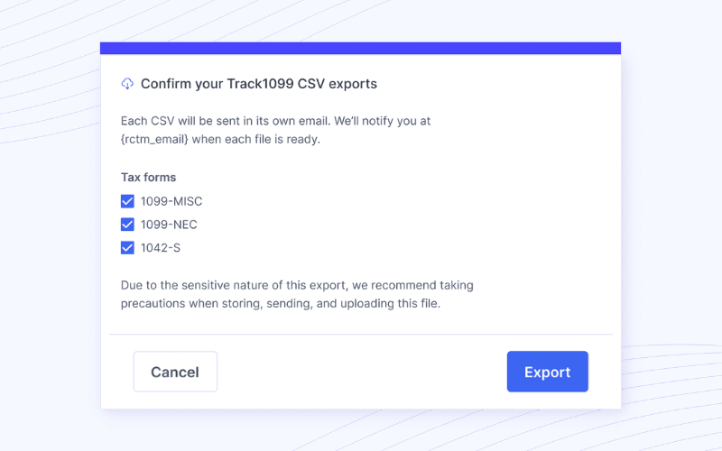Viewport: 722px width, 451px height.
Task: Deselect the 1042-S checkbox
Action: click(x=127, y=247)
